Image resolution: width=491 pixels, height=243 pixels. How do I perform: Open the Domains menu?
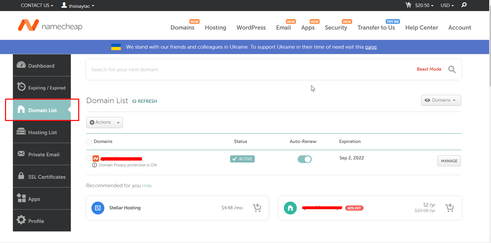[x=182, y=28]
